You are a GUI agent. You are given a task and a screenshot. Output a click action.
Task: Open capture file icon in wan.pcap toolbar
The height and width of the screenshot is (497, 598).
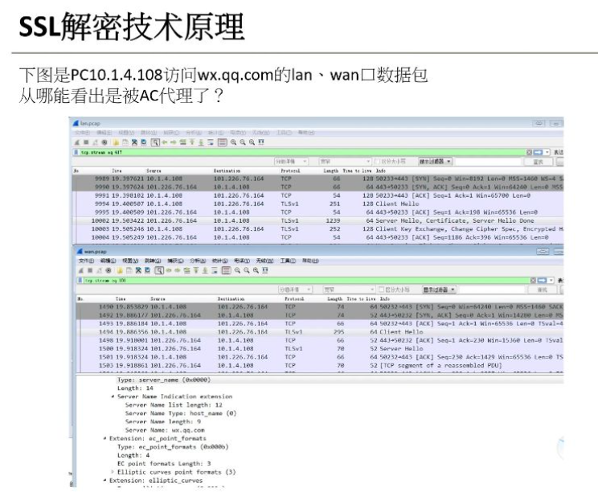tap(120, 270)
